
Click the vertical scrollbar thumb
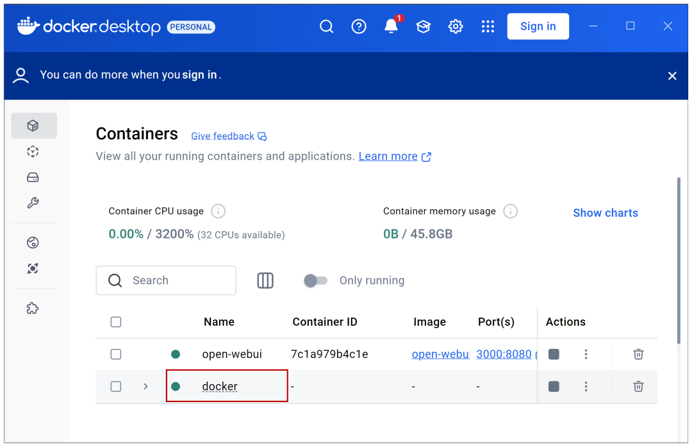[x=679, y=260]
